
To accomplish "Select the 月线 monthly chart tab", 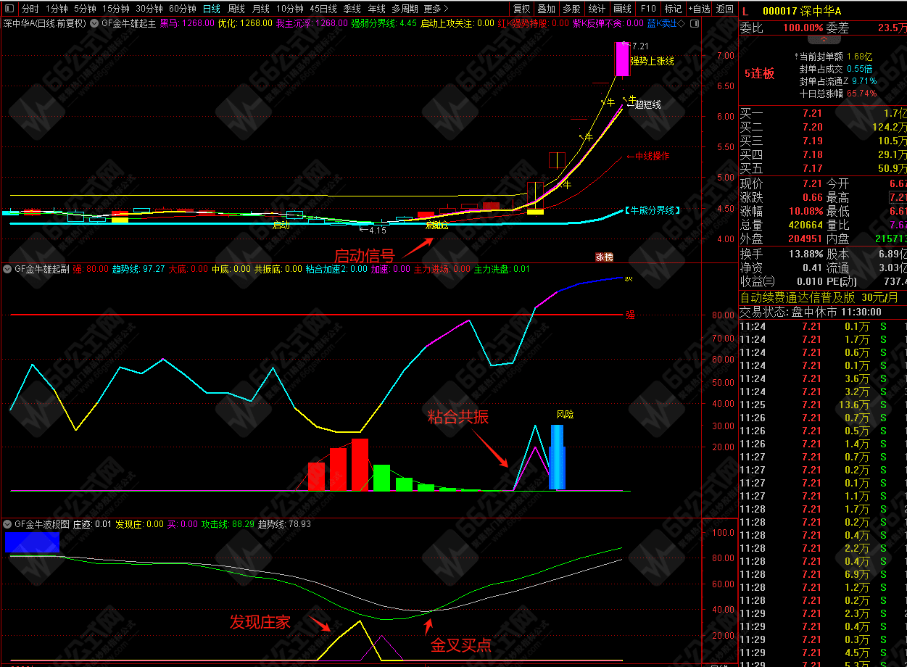I will (x=261, y=9).
